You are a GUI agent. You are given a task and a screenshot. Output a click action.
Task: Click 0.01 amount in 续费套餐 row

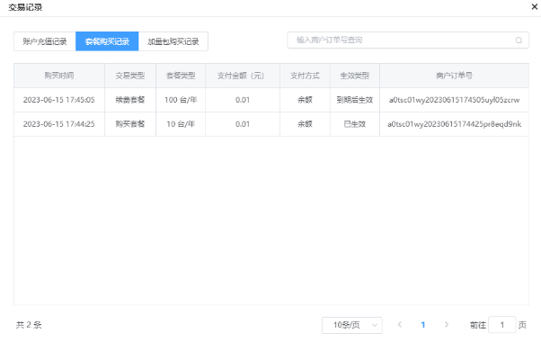click(x=243, y=100)
